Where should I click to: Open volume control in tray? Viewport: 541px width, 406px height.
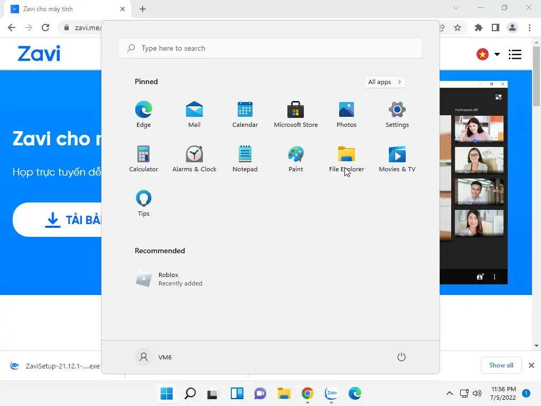477,393
